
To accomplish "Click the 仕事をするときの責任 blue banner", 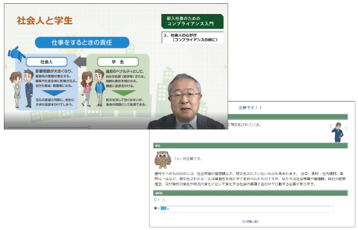I will point(82,42).
